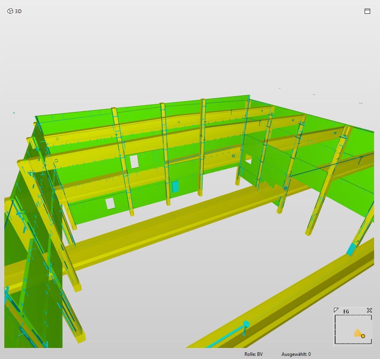Select the cyan door panel in the wall

175,186
